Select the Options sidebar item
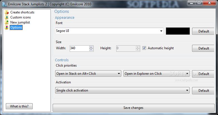This screenshot has height=115, width=218. [x=16, y=27]
